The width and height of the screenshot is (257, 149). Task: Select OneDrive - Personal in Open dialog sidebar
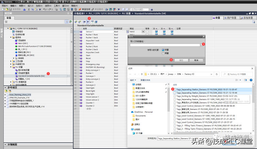(x=143, y=112)
